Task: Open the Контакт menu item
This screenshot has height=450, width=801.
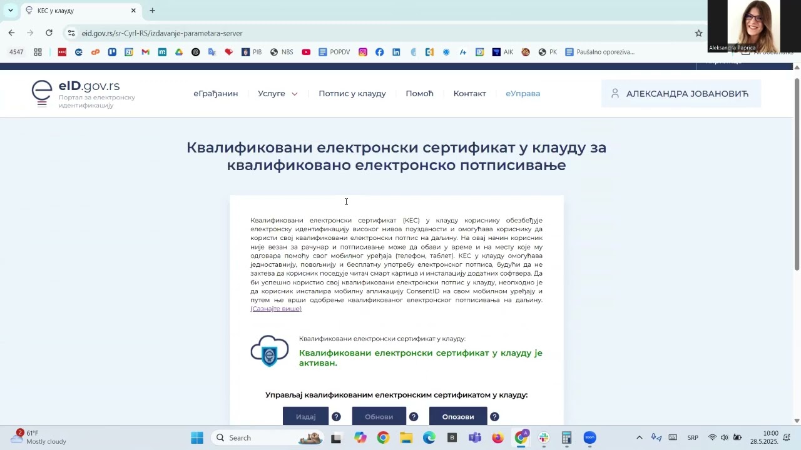Action: click(469, 94)
